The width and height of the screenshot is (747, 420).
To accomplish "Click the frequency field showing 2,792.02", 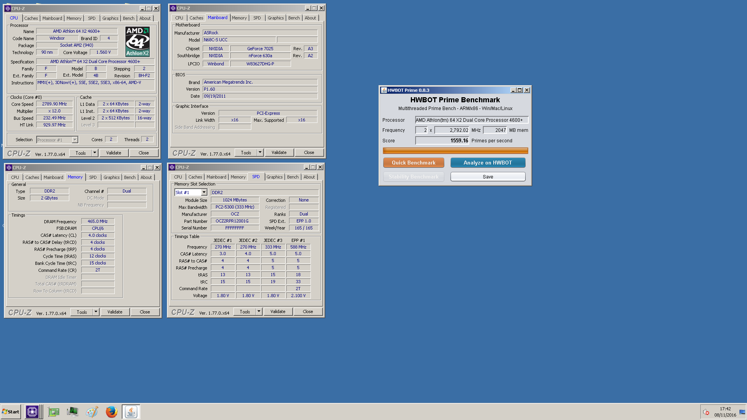I will [x=452, y=130].
